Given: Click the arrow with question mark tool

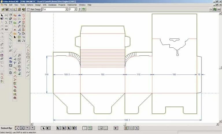Looking at the screenshot, I should tap(2, 19).
